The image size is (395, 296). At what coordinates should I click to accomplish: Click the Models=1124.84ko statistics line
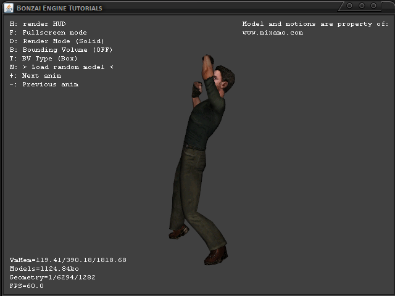(x=44, y=269)
